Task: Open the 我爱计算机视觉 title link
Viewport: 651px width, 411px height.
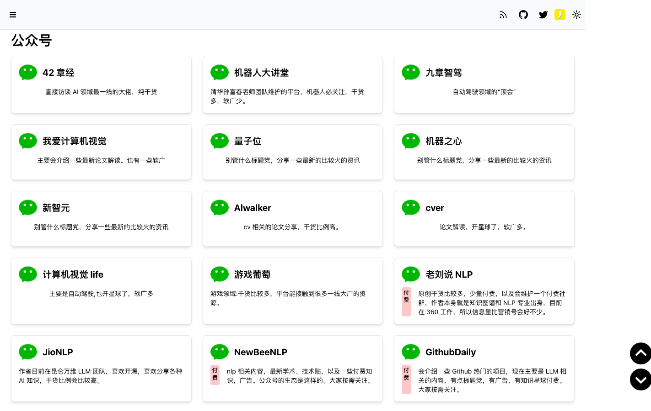Action: pyautogui.click(x=75, y=141)
